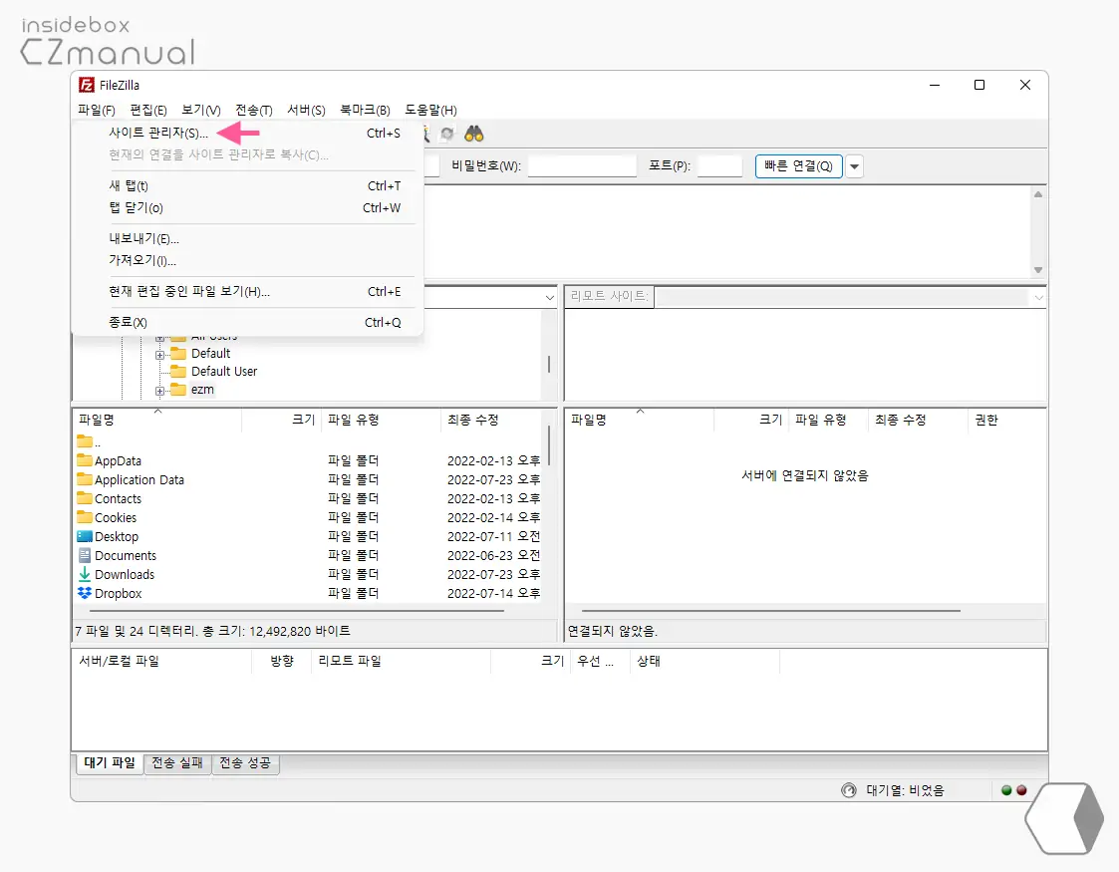The height and width of the screenshot is (872, 1119).
Task: Click the red status indicator light
Action: pos(1021,788)
